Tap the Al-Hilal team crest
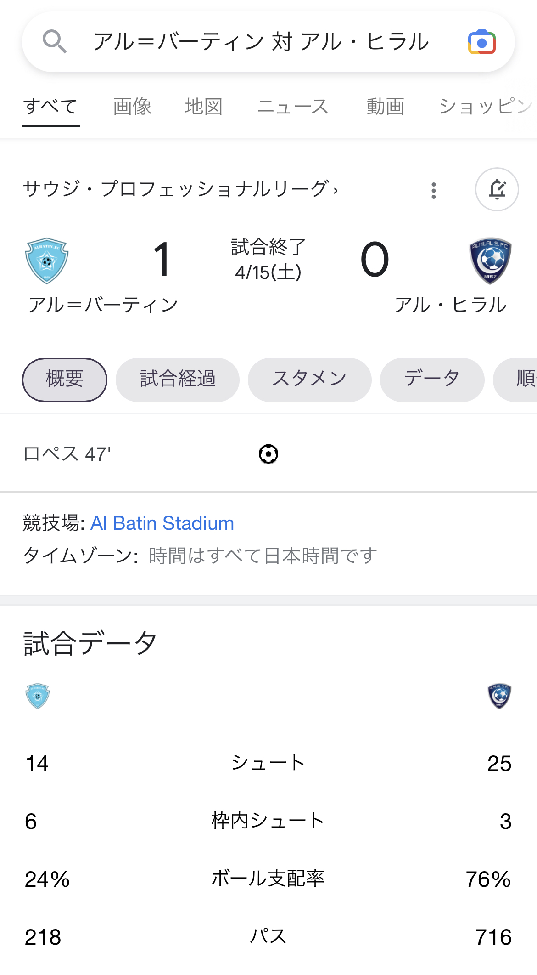The width and height of the screenshot is (537, 975). click(x=490, y=261)
